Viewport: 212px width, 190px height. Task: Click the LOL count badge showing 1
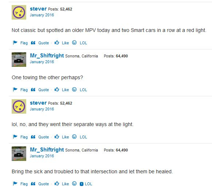coord(82,184)
